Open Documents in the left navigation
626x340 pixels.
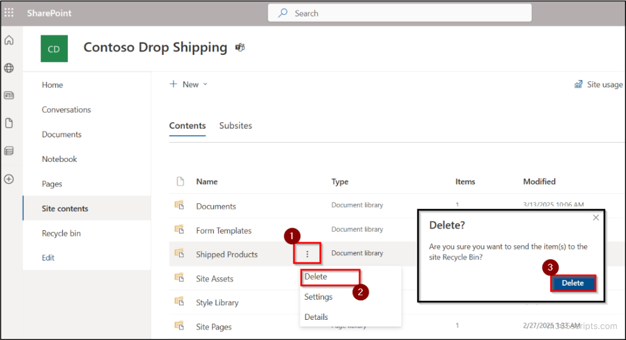click(62, 134)
